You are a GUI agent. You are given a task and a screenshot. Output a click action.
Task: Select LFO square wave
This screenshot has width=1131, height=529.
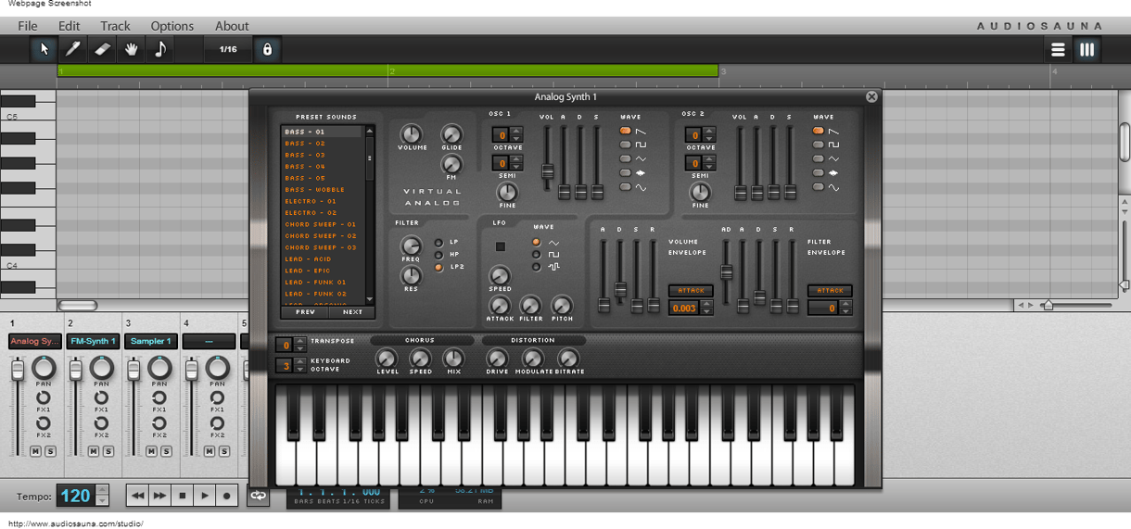536,254
